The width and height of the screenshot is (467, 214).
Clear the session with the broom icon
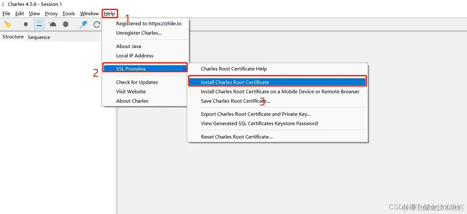(x=7, y=24)
